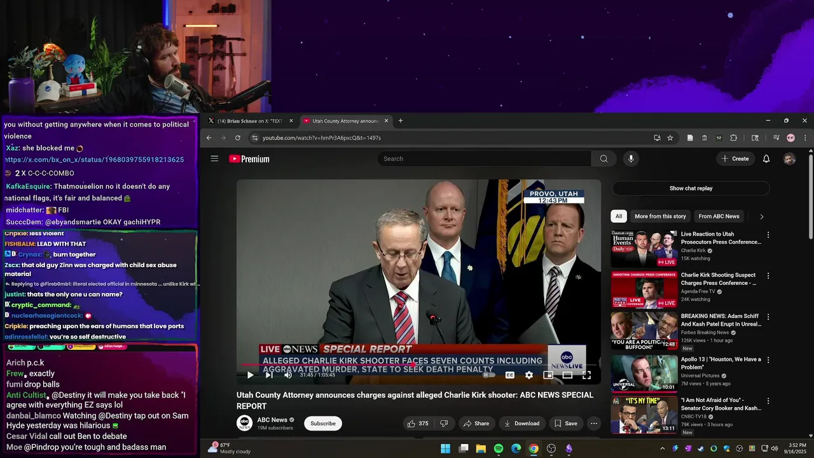Open Windows Start menu
This screenshot has width=814, height=458.
point(446,449)
